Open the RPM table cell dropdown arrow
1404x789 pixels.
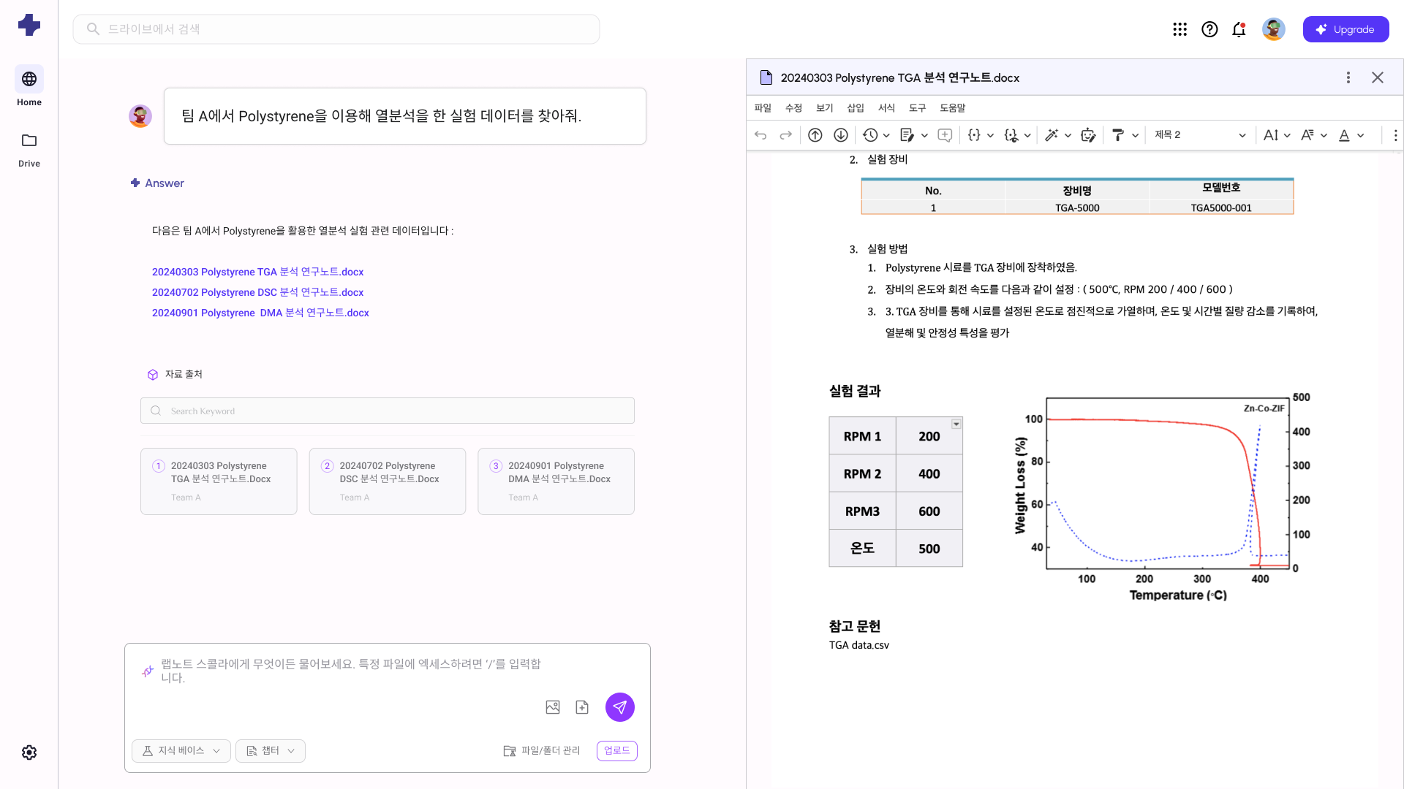click(x=956, y=424)
